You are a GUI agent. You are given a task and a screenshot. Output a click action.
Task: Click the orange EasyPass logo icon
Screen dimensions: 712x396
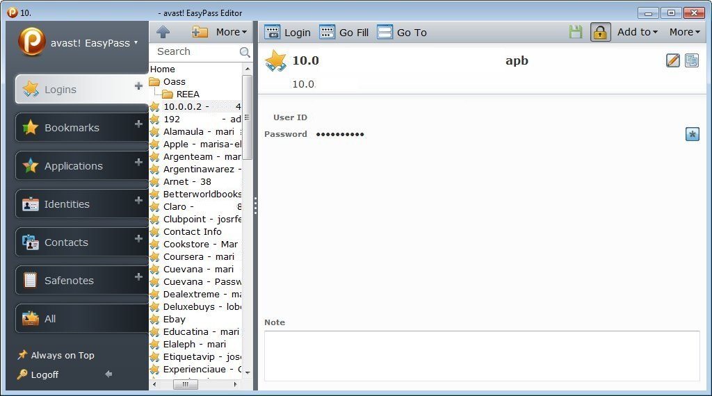coord(32,42)
